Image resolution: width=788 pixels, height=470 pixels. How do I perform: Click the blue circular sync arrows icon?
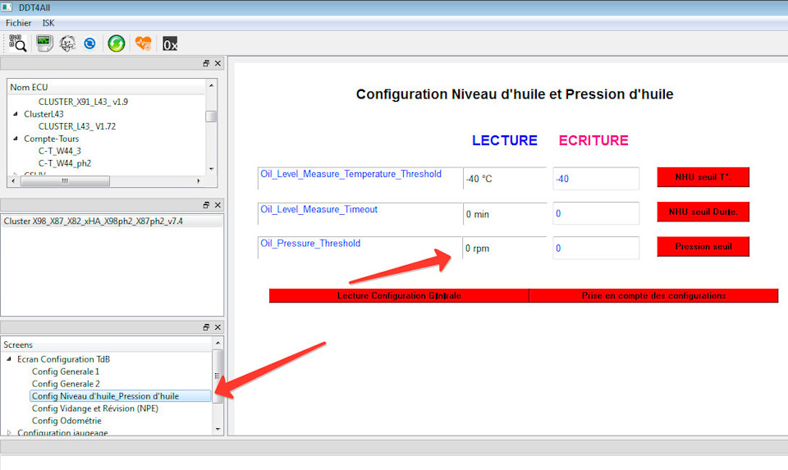89,43
